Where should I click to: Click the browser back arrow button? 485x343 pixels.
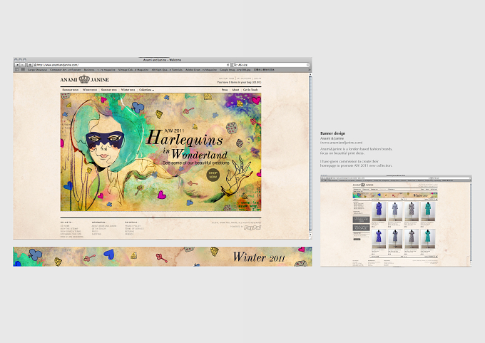pyautogui.click(x=17, y=65)
